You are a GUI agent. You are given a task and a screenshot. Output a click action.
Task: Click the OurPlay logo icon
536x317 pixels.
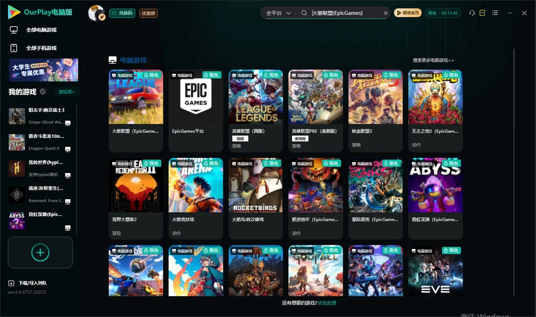pos(14,12)
